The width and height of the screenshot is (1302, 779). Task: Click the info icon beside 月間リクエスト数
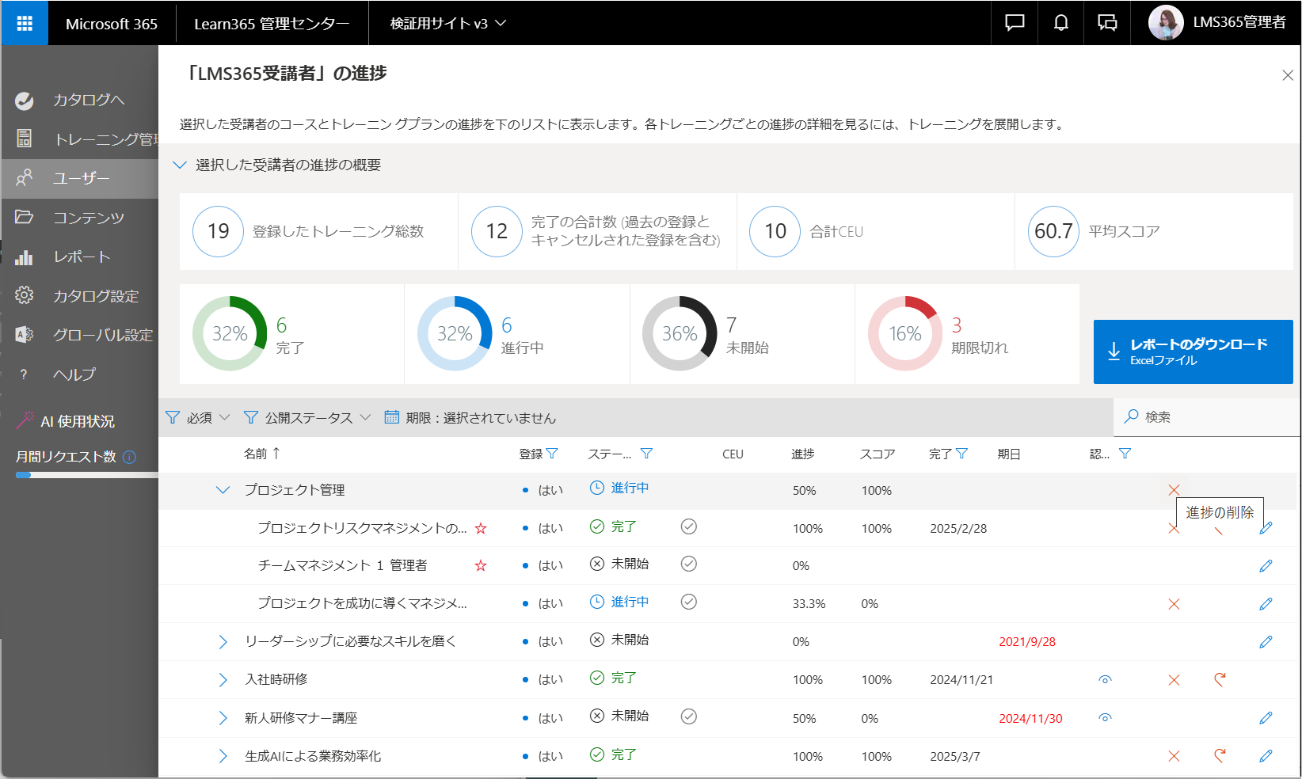130,457
